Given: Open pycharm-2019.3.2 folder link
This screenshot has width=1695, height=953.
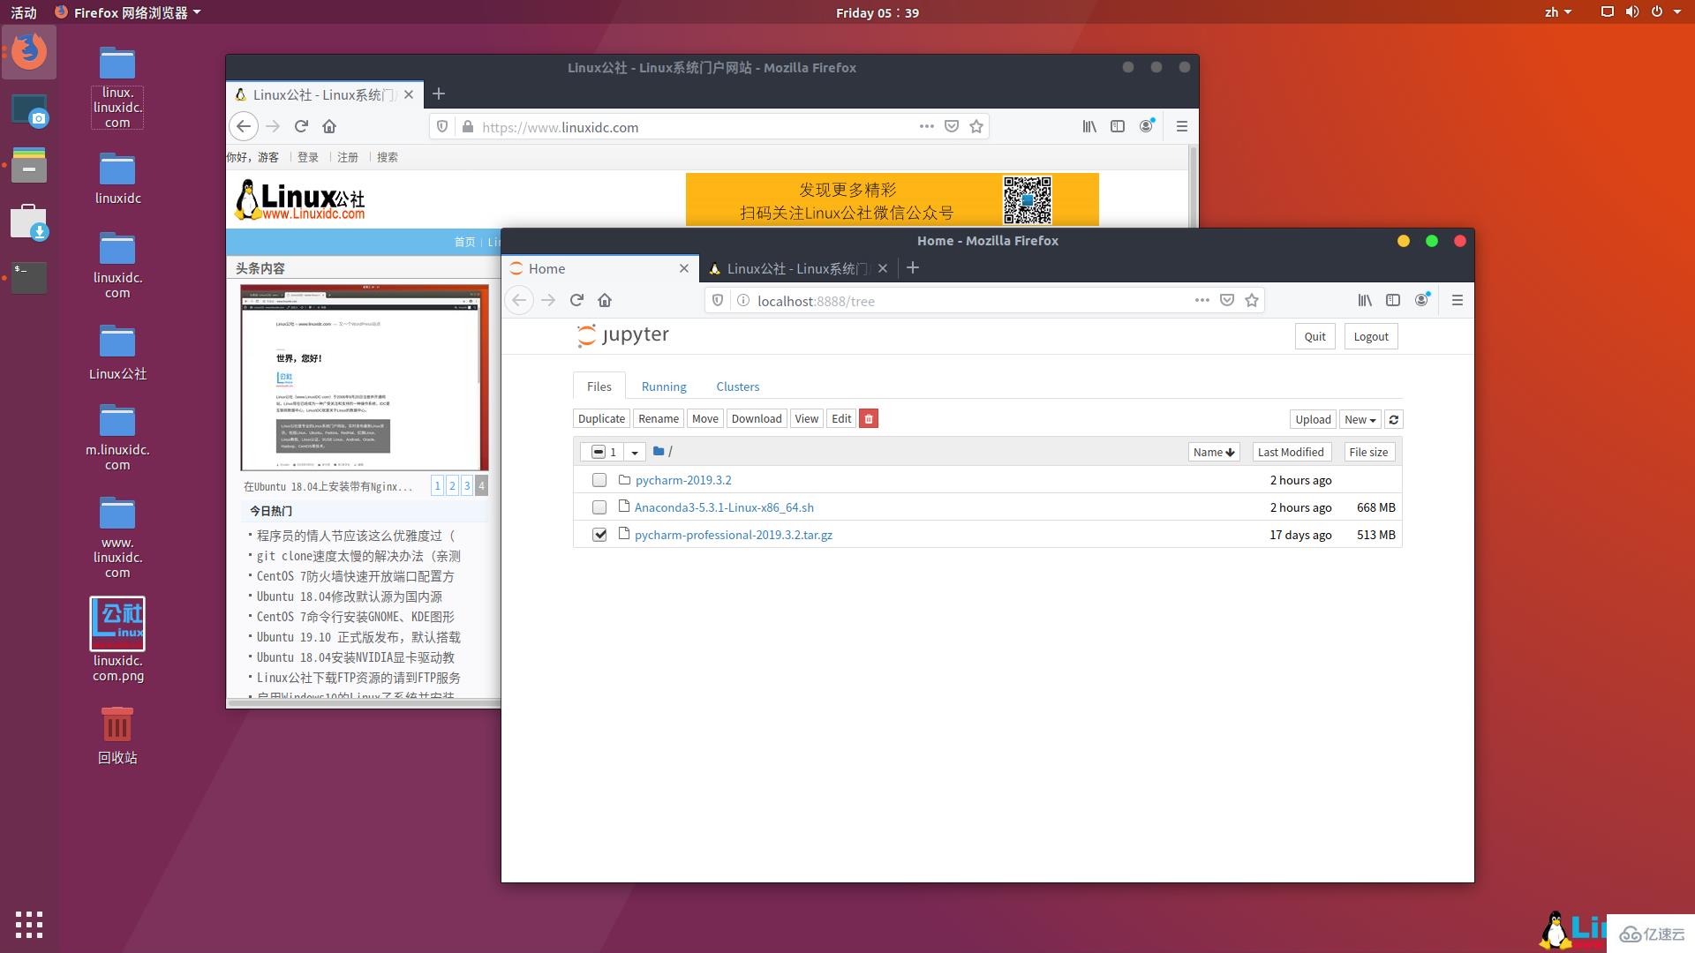Looking at the screenshot, I should (x=683, y=480).
